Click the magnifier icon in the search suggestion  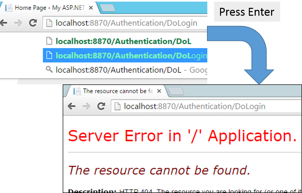pyautogui.click(x=49, y=69)
